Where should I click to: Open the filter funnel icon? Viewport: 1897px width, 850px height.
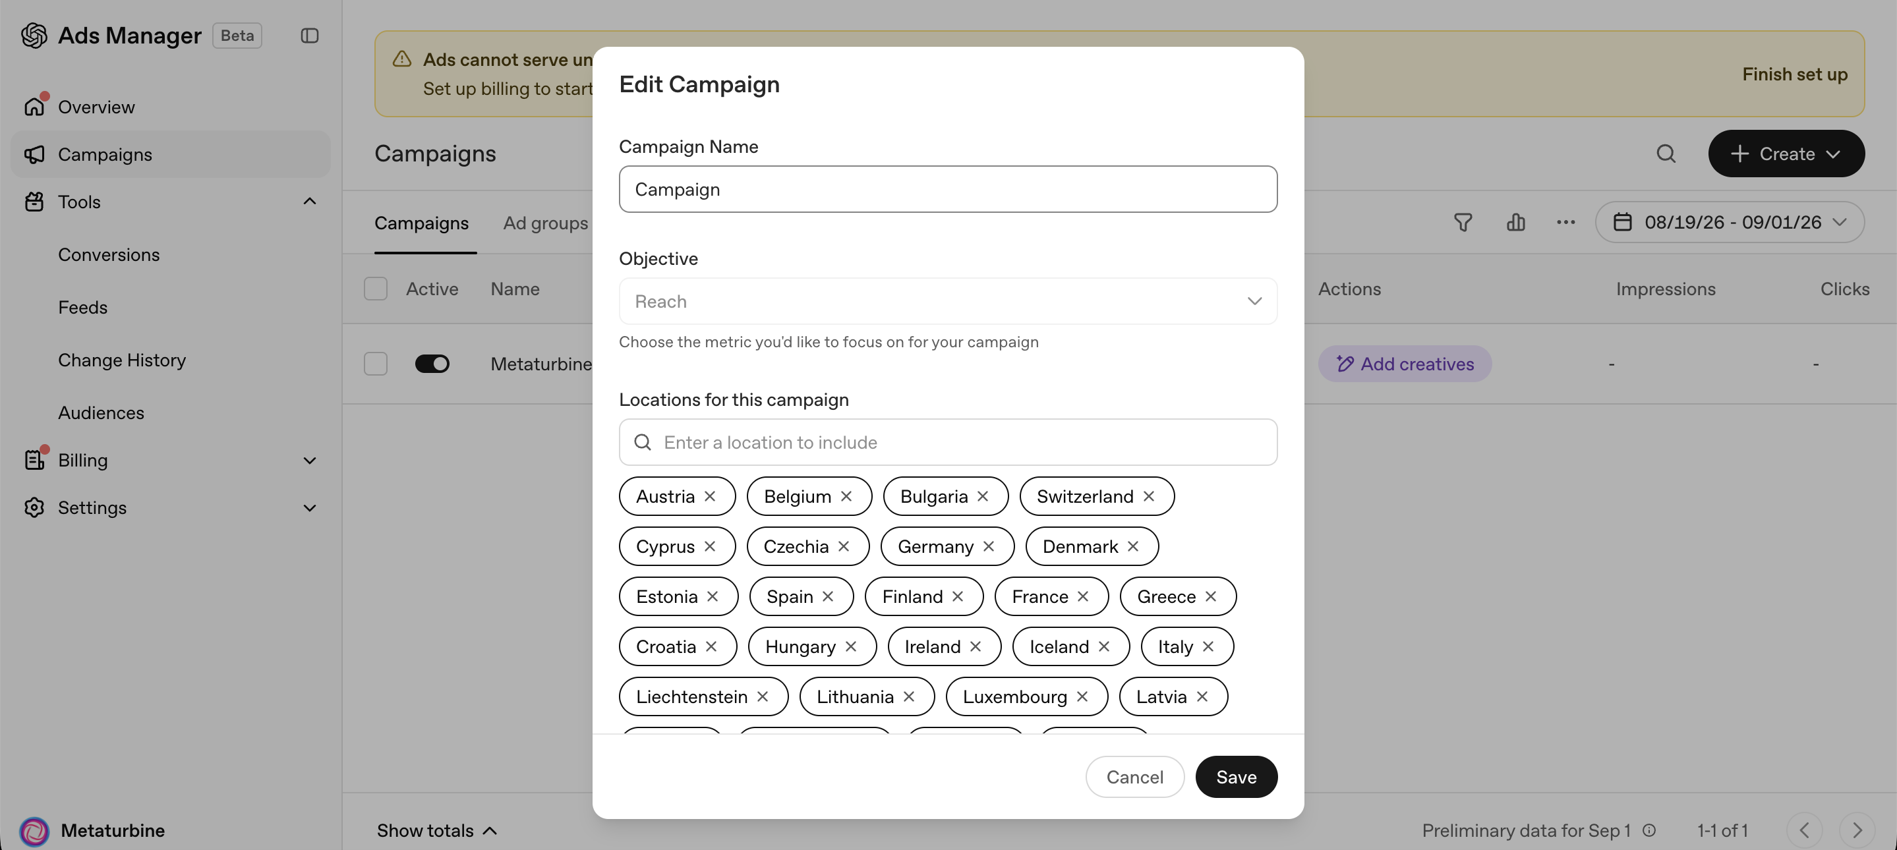(1463, 222)
